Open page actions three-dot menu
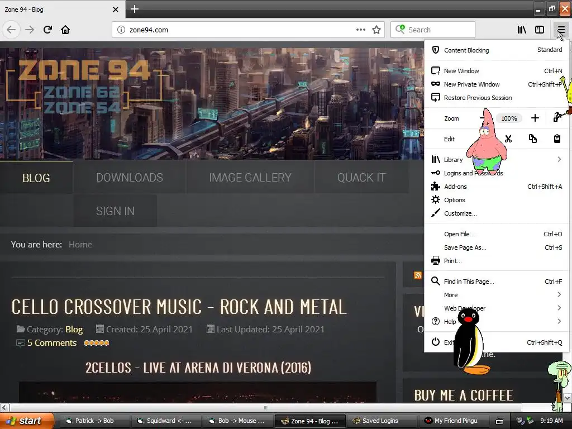 coord(360,30)
